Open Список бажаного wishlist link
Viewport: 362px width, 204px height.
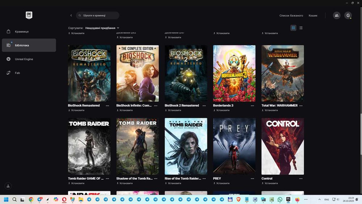291,16
